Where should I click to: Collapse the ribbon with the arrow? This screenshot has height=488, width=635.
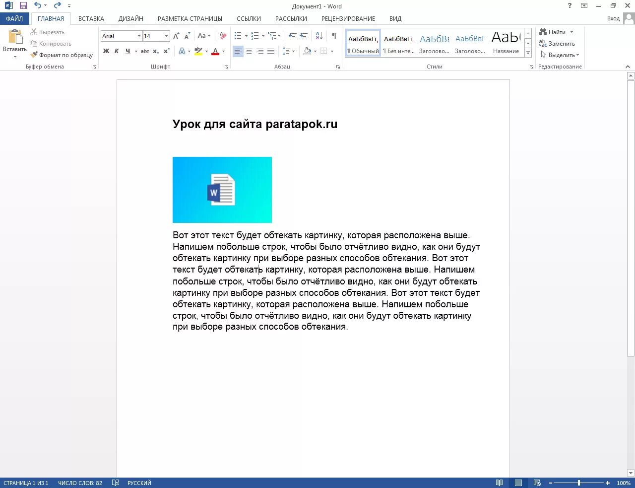628,66
